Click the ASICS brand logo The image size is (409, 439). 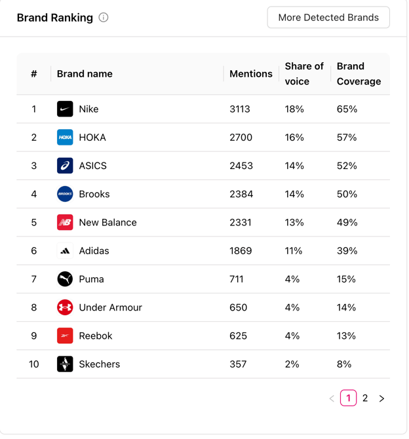point(65,166)
